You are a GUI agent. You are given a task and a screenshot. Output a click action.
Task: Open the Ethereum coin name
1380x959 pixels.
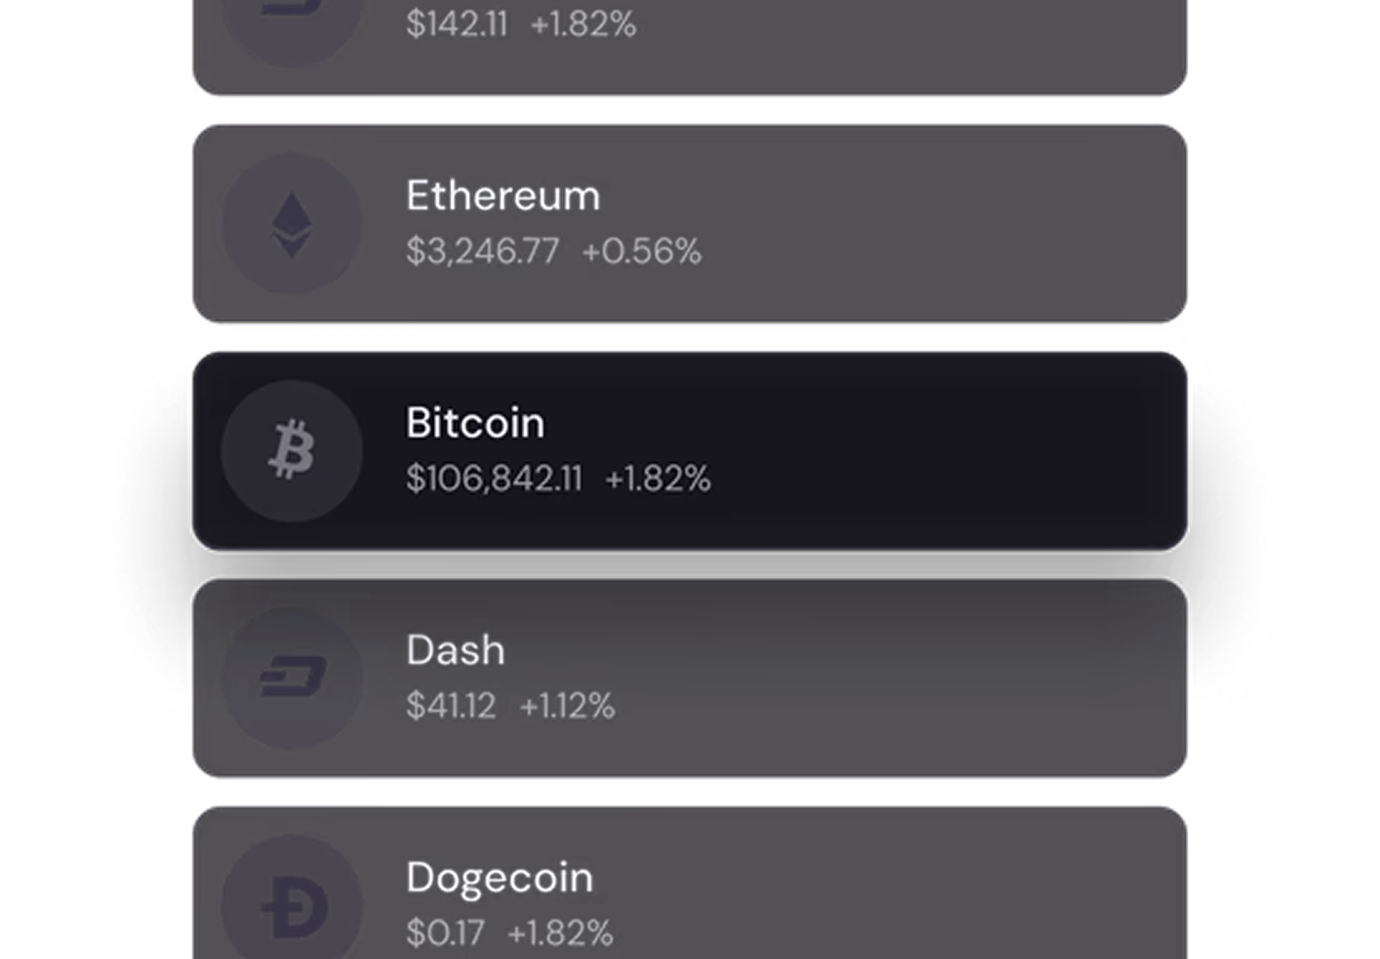coord(503,196)
